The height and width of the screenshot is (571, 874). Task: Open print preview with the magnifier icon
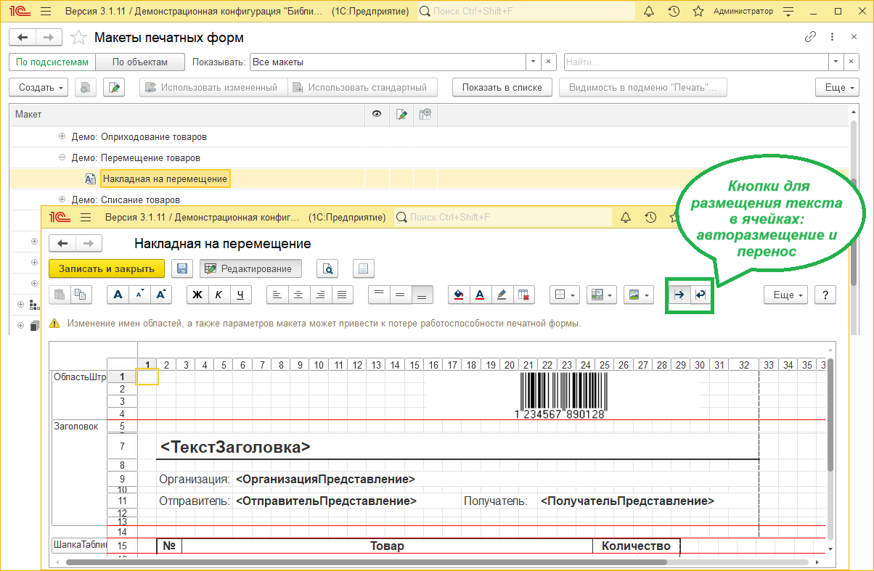click(x=327, y=268)
